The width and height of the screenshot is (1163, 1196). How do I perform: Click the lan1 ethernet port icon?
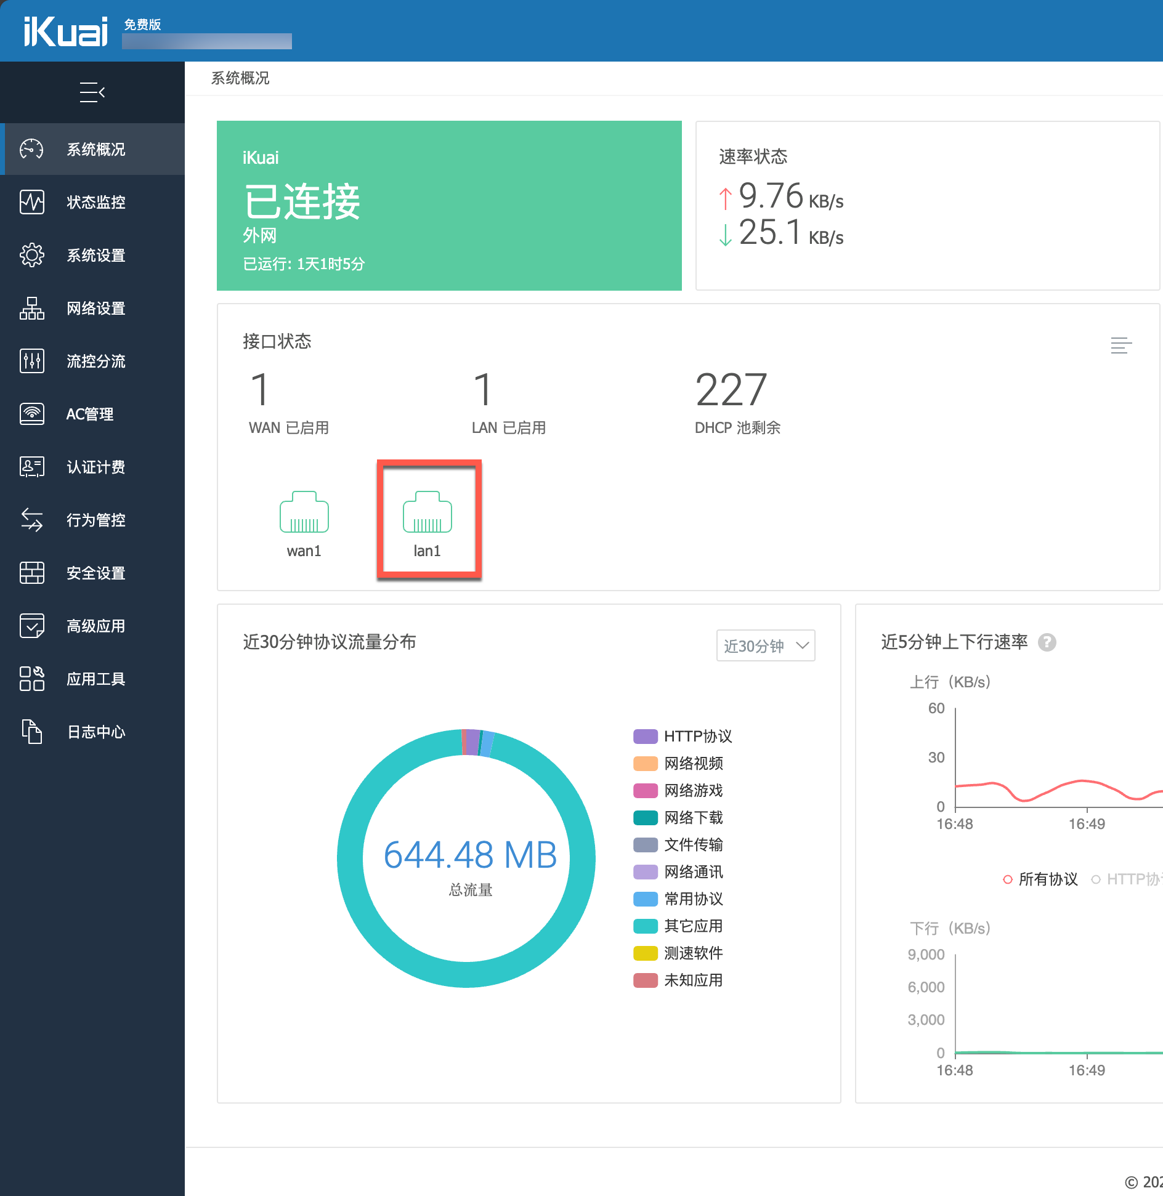[x=428, y=512]
